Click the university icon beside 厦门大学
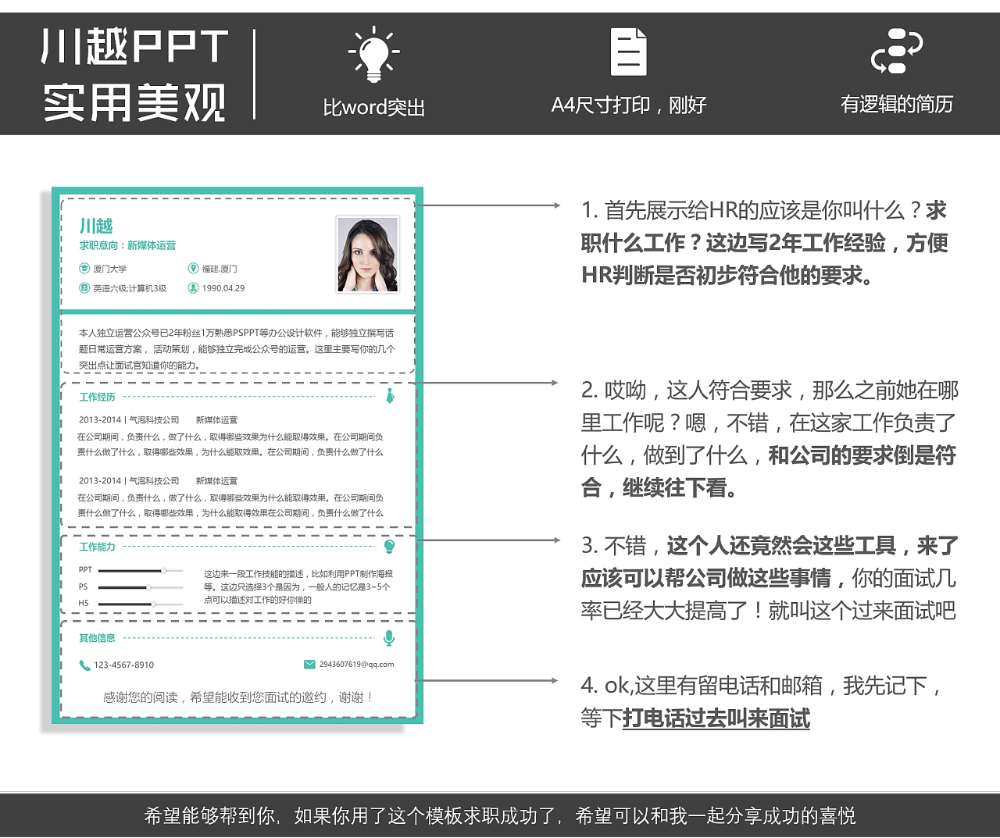The image size is (1000, 838). (x=84, y=269)
